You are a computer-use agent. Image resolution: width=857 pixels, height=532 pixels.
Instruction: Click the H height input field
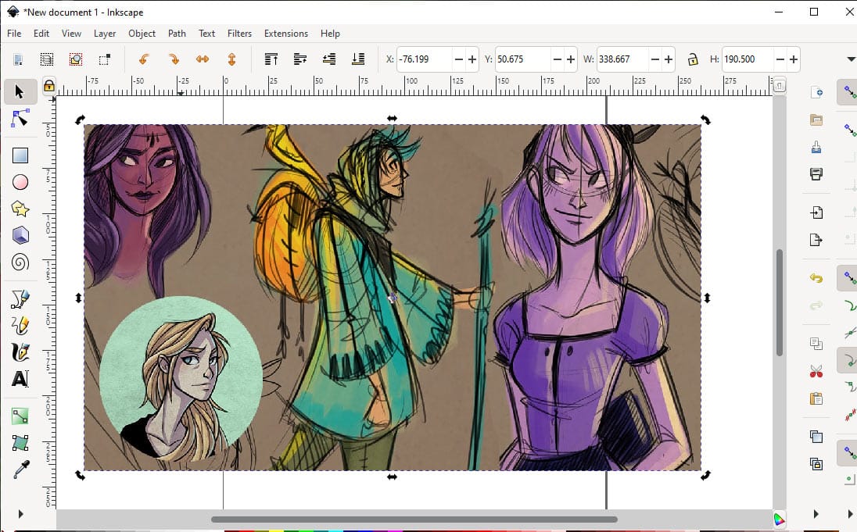click(x=748, y=59)
